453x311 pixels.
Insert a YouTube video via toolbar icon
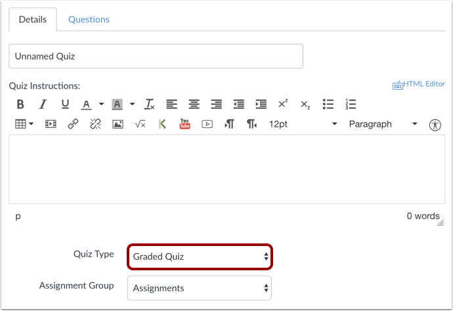click(185, 124)
